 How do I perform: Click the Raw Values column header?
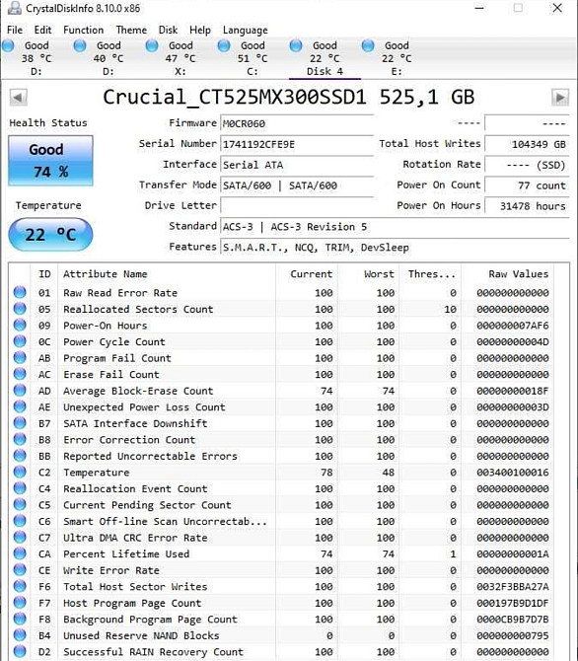[x=507, y=274]
